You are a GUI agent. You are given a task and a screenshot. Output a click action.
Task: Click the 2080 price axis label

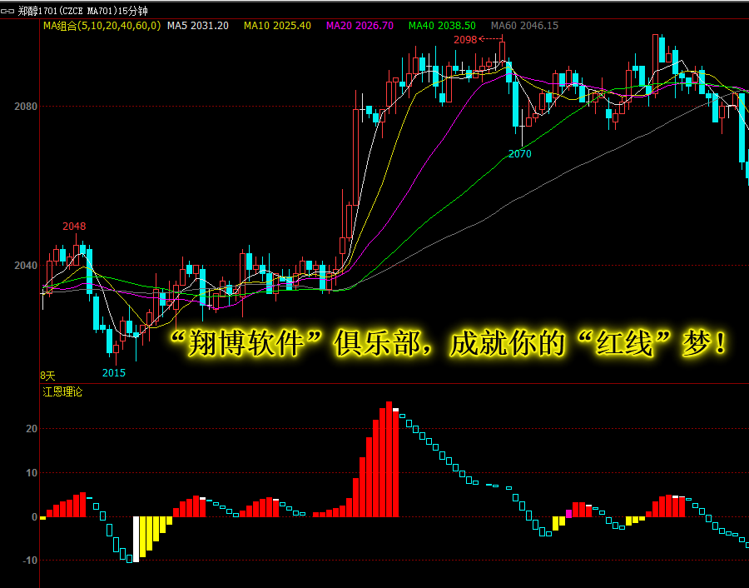click(x=26, y=106)
